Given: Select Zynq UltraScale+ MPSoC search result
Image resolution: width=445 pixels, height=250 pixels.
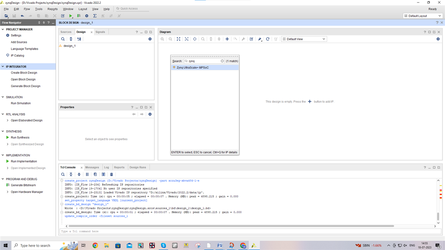Looking at the screenshot, I should (x=205, y=68).
